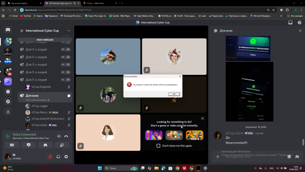Open the colorful bubbles activity thumbnail
This screenshot has width=305, height=172.
click(x=174, y=135)
